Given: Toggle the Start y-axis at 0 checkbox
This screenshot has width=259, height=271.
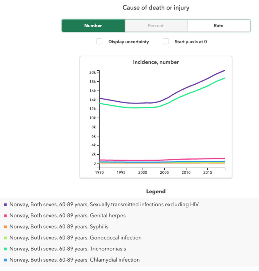Looking at the screenshot, I should coord(166,41).
